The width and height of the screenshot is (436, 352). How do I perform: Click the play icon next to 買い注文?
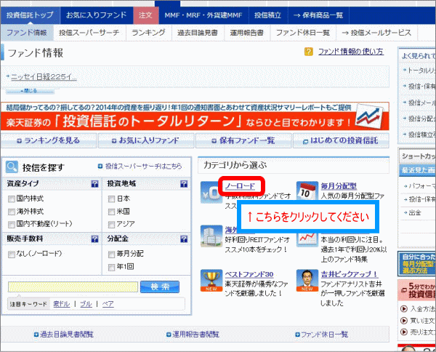coord(403,321)
